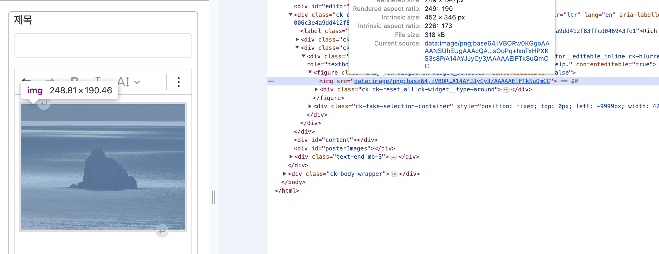Expand the ck-body-wrapper div node
The width and height of the screenshot is (659, 254).
click(x=284, y=174)
